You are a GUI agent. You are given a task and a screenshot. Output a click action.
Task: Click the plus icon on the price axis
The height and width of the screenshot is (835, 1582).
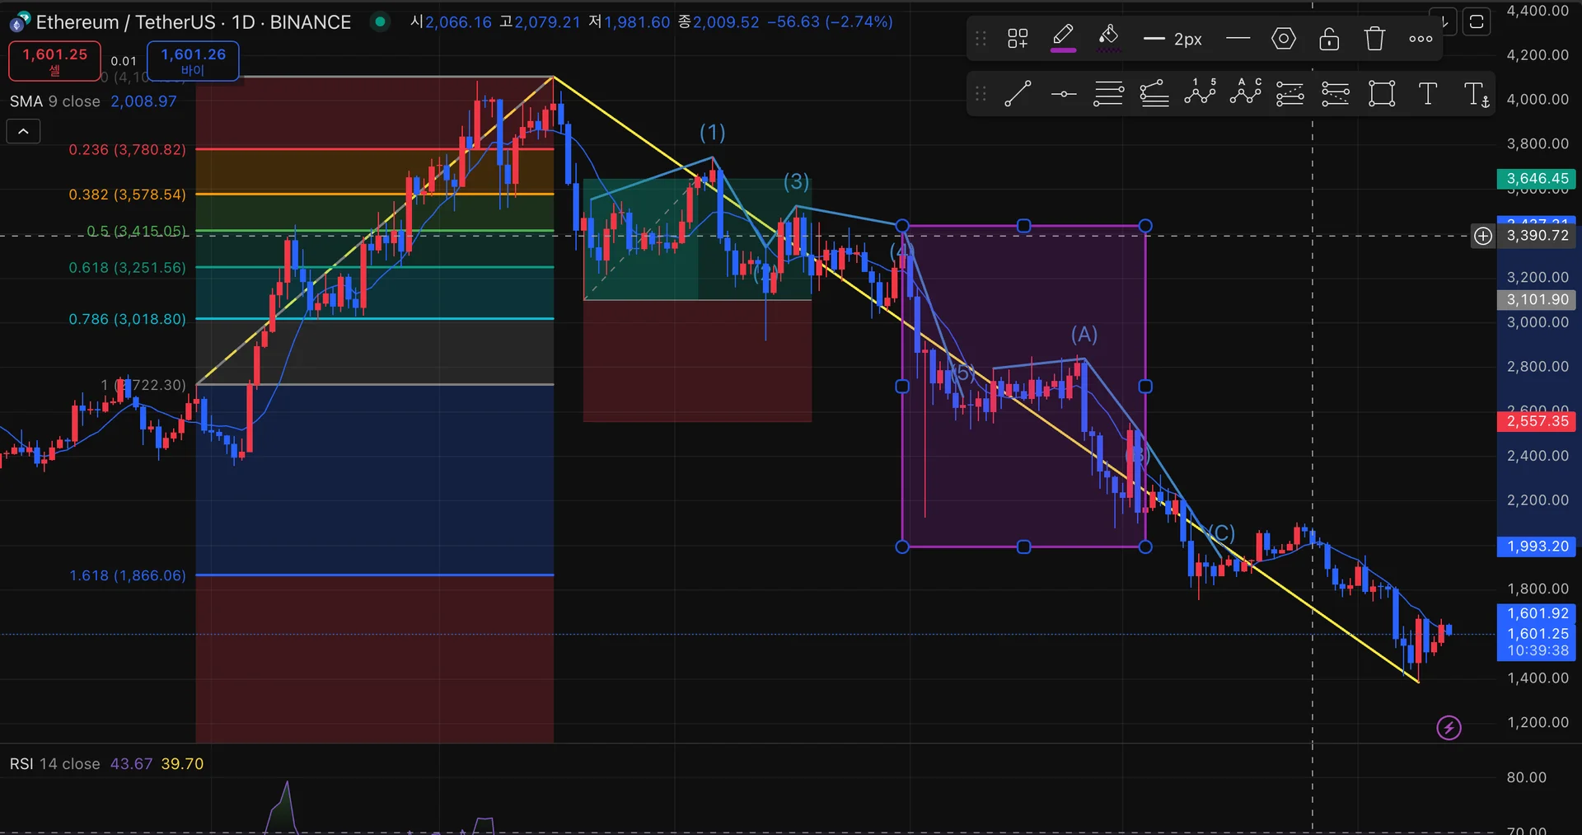coord(1483,237)
